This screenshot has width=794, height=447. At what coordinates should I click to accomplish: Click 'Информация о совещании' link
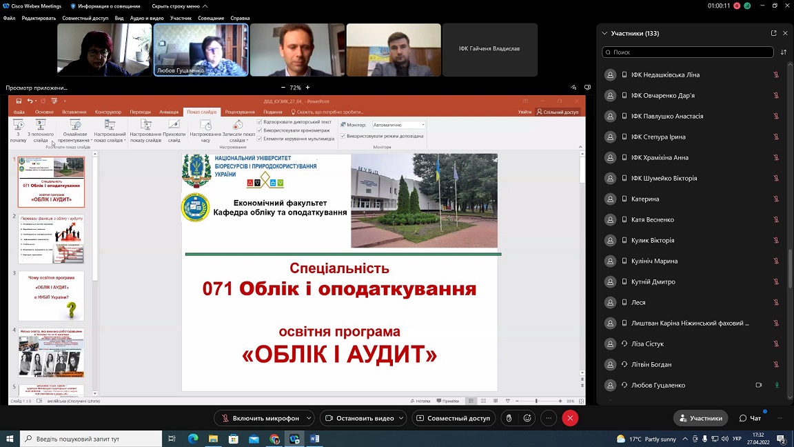(x=105, y=6)
